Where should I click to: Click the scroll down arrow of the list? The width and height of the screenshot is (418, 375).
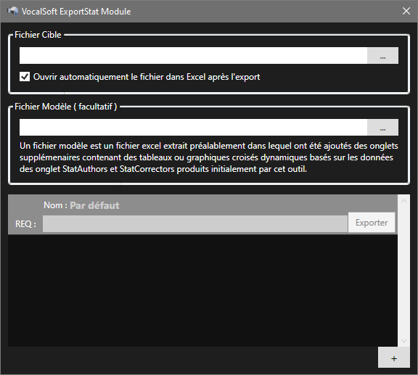point(403,341)
